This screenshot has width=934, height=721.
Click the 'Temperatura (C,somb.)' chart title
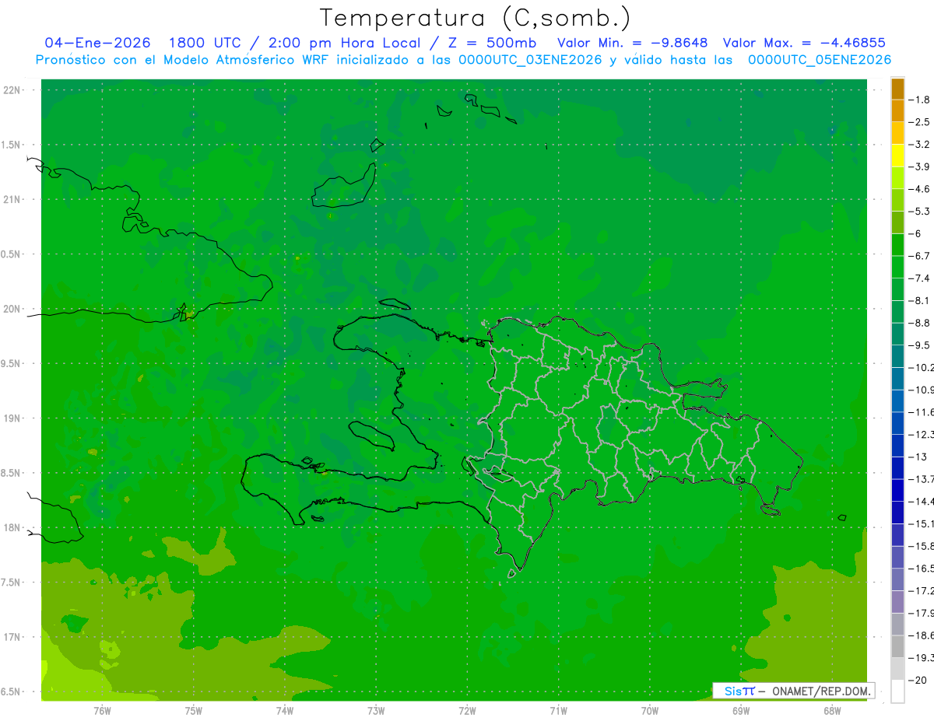coord(475,18)
